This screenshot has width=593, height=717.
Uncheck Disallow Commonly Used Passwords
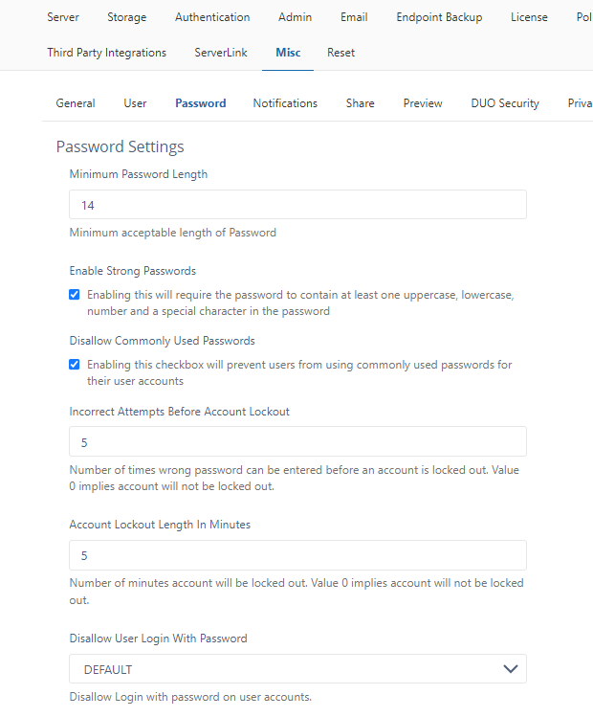(x=74, y=365)
